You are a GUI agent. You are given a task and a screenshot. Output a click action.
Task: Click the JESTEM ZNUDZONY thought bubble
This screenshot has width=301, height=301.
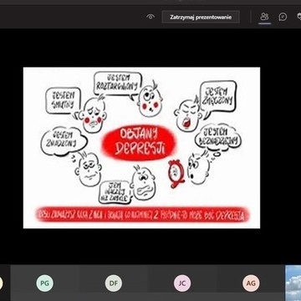point(64,140)
